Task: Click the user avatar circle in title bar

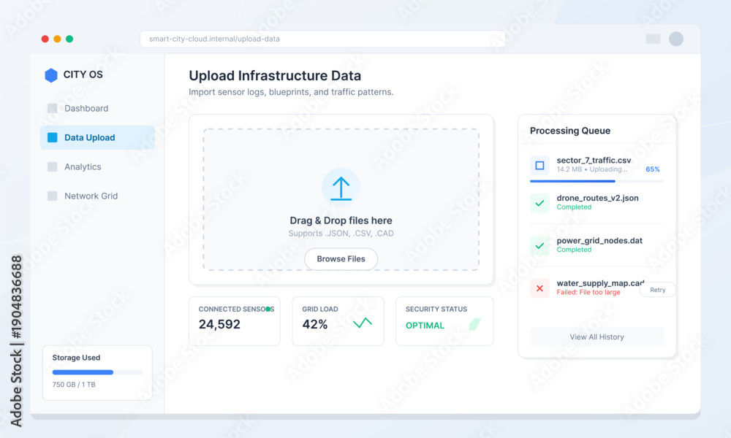Action: point(676,39)
